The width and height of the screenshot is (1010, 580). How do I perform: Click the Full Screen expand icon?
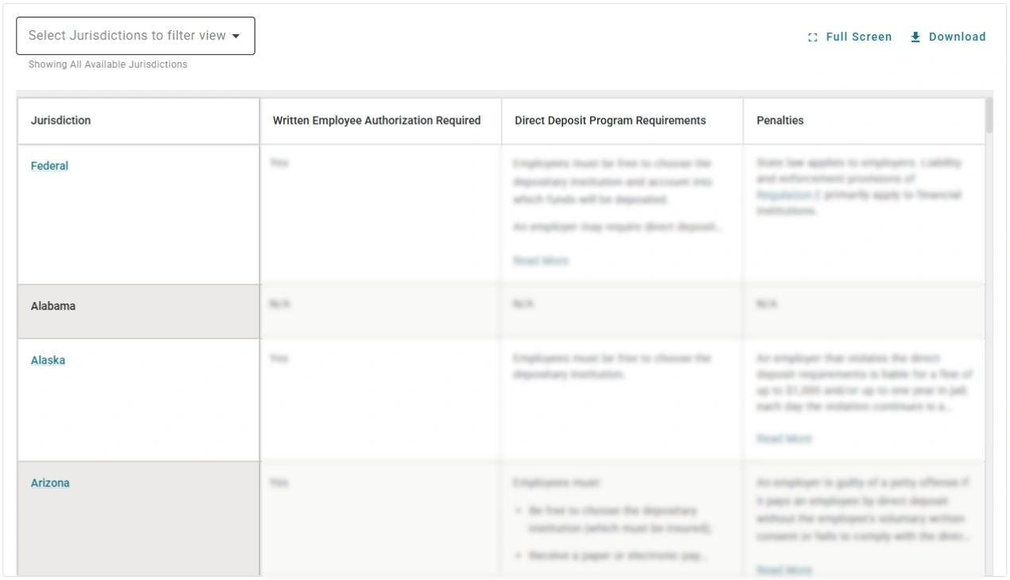tap(812, 37)
